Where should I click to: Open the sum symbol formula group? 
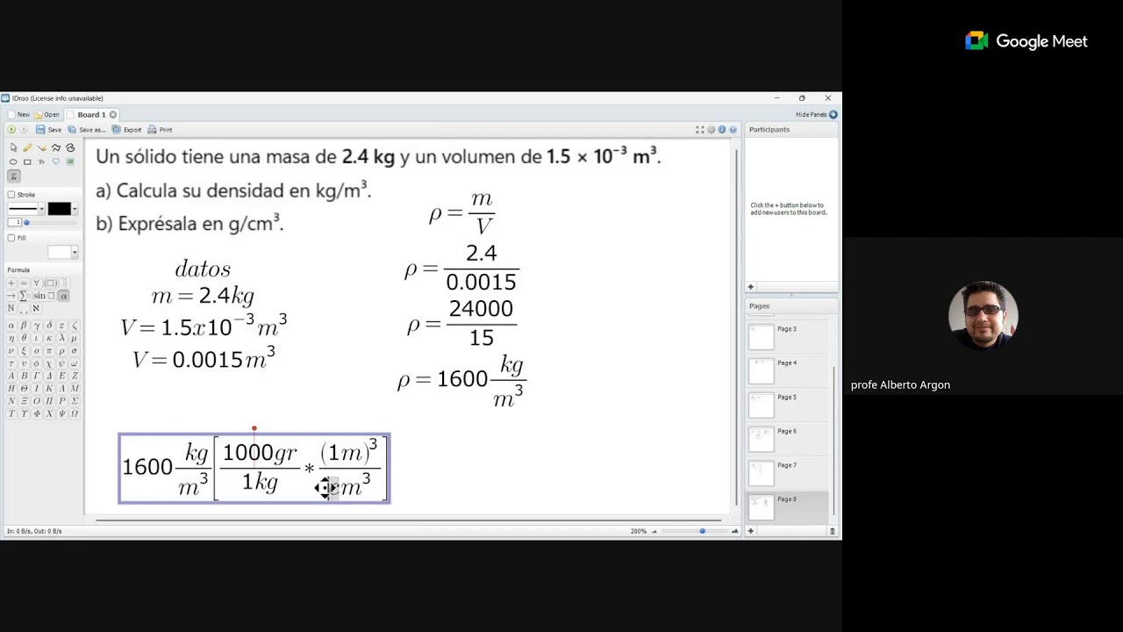[x=24, y=296]
